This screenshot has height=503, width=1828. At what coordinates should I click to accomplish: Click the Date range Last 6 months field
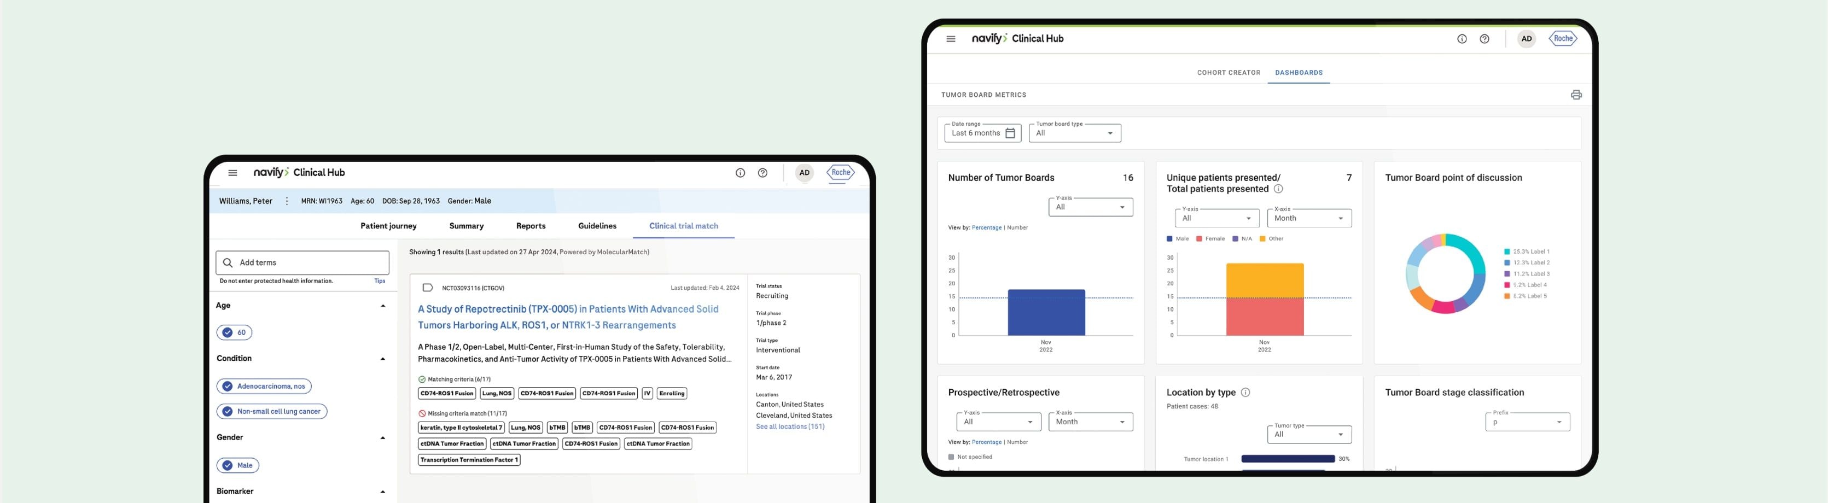[983, 133]
